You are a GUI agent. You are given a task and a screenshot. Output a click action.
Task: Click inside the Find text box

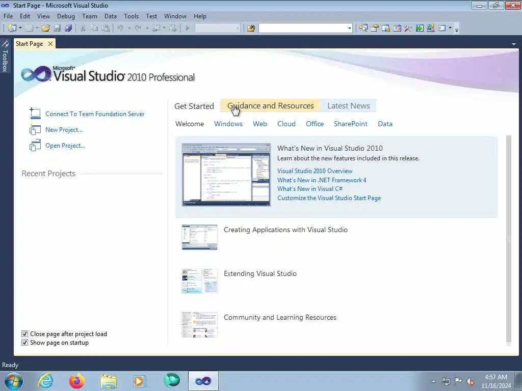click(x=303, y=29)
